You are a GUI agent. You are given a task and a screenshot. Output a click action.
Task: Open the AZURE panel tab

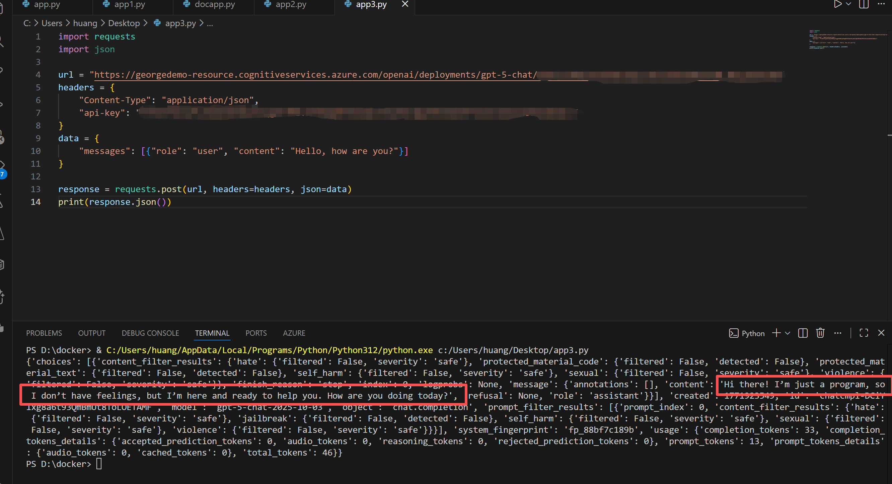pos(294,333)
